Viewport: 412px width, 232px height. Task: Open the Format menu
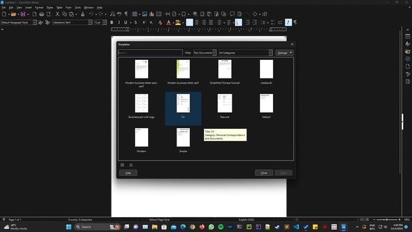click(39, 8)
